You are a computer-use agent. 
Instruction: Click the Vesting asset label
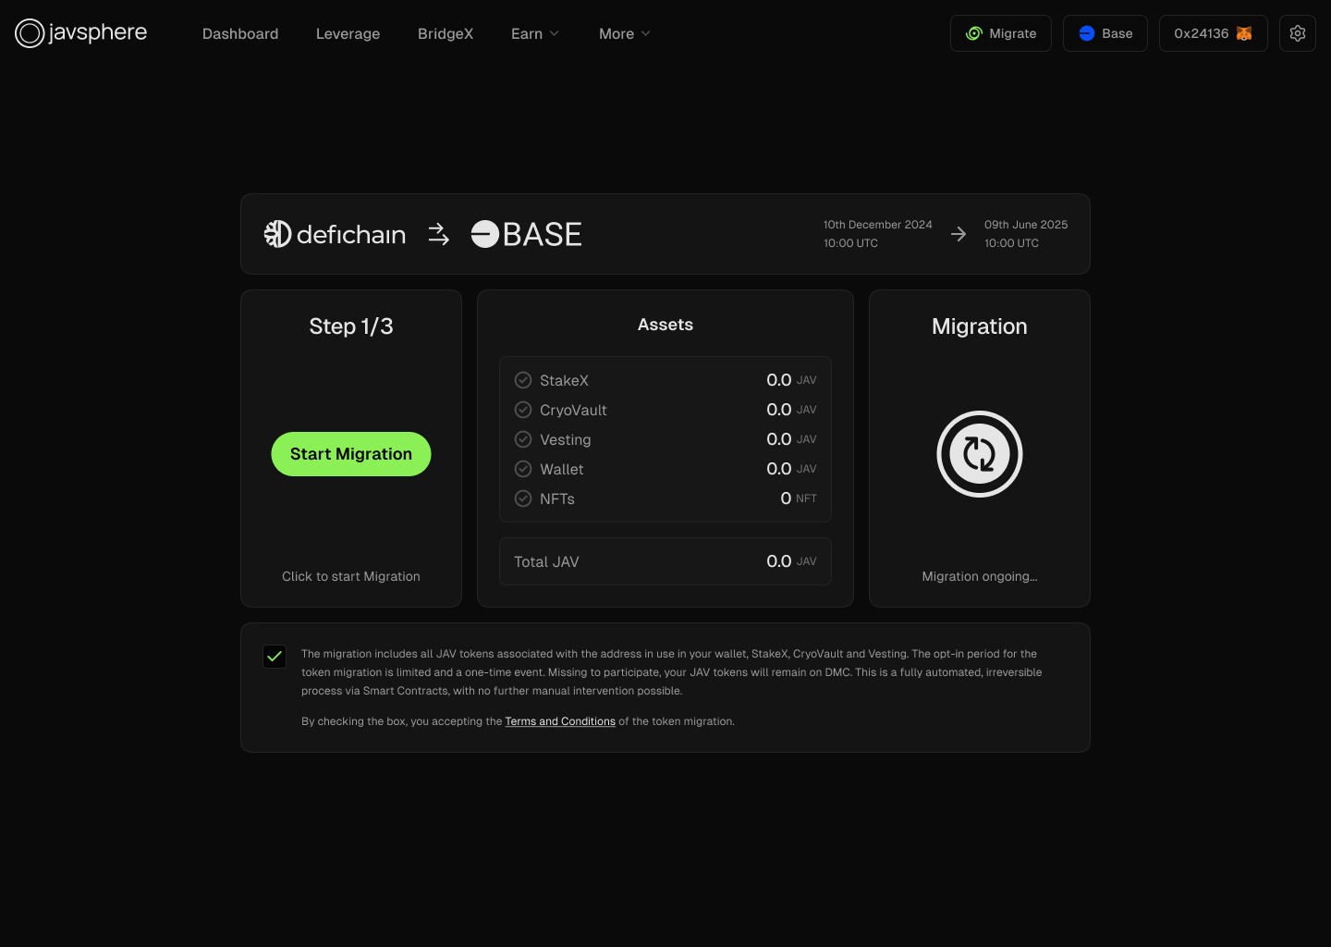point(566,439)
